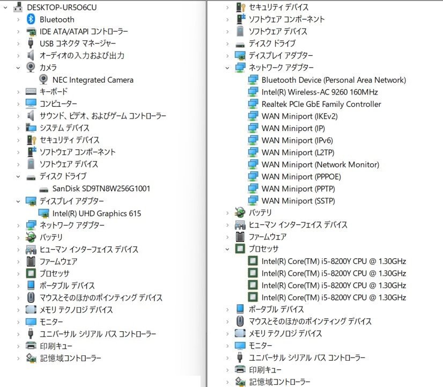Viewport: 443px width, 387px height.
Task: Click the Realtek PCIe GbE Family Controller icon
Action: coord(253,104)
